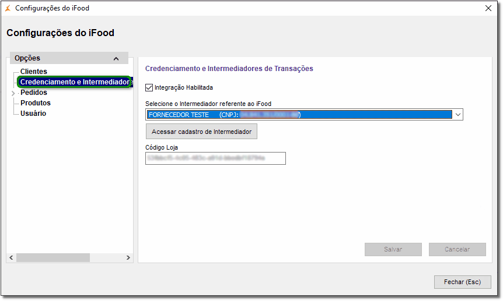Expand the Pedidos tree node arrow

point(13,93)
